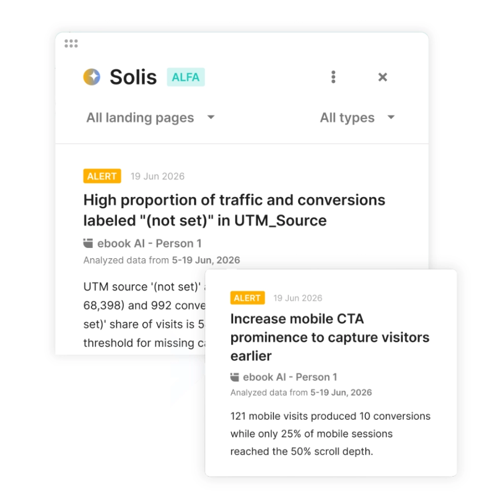
Task: Click the Solis star logo icon
Action: (92, 77)
